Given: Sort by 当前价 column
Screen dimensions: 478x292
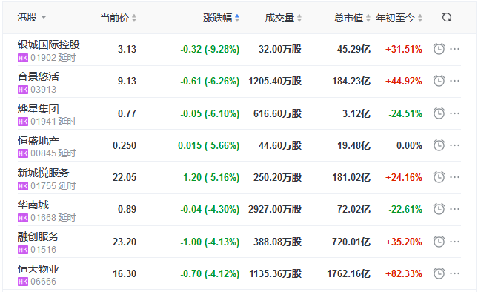Looking at the screenshot, I should (x=118, y=18).
